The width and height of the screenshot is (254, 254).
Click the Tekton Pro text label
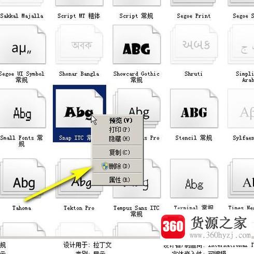[79, 208]
